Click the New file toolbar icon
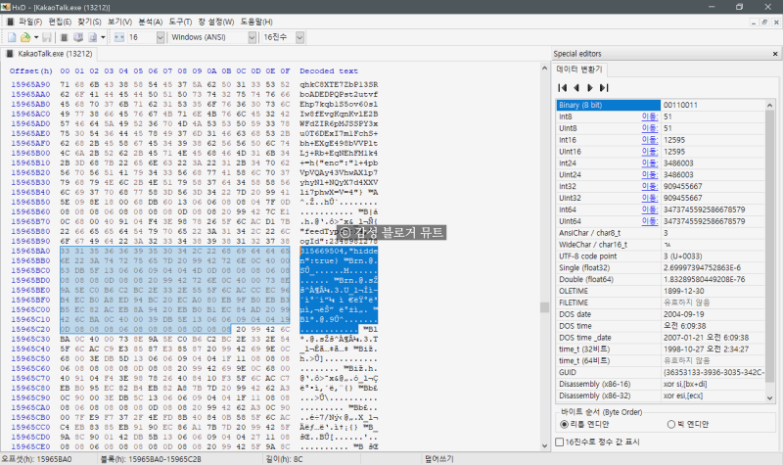 tap(12, 37)
